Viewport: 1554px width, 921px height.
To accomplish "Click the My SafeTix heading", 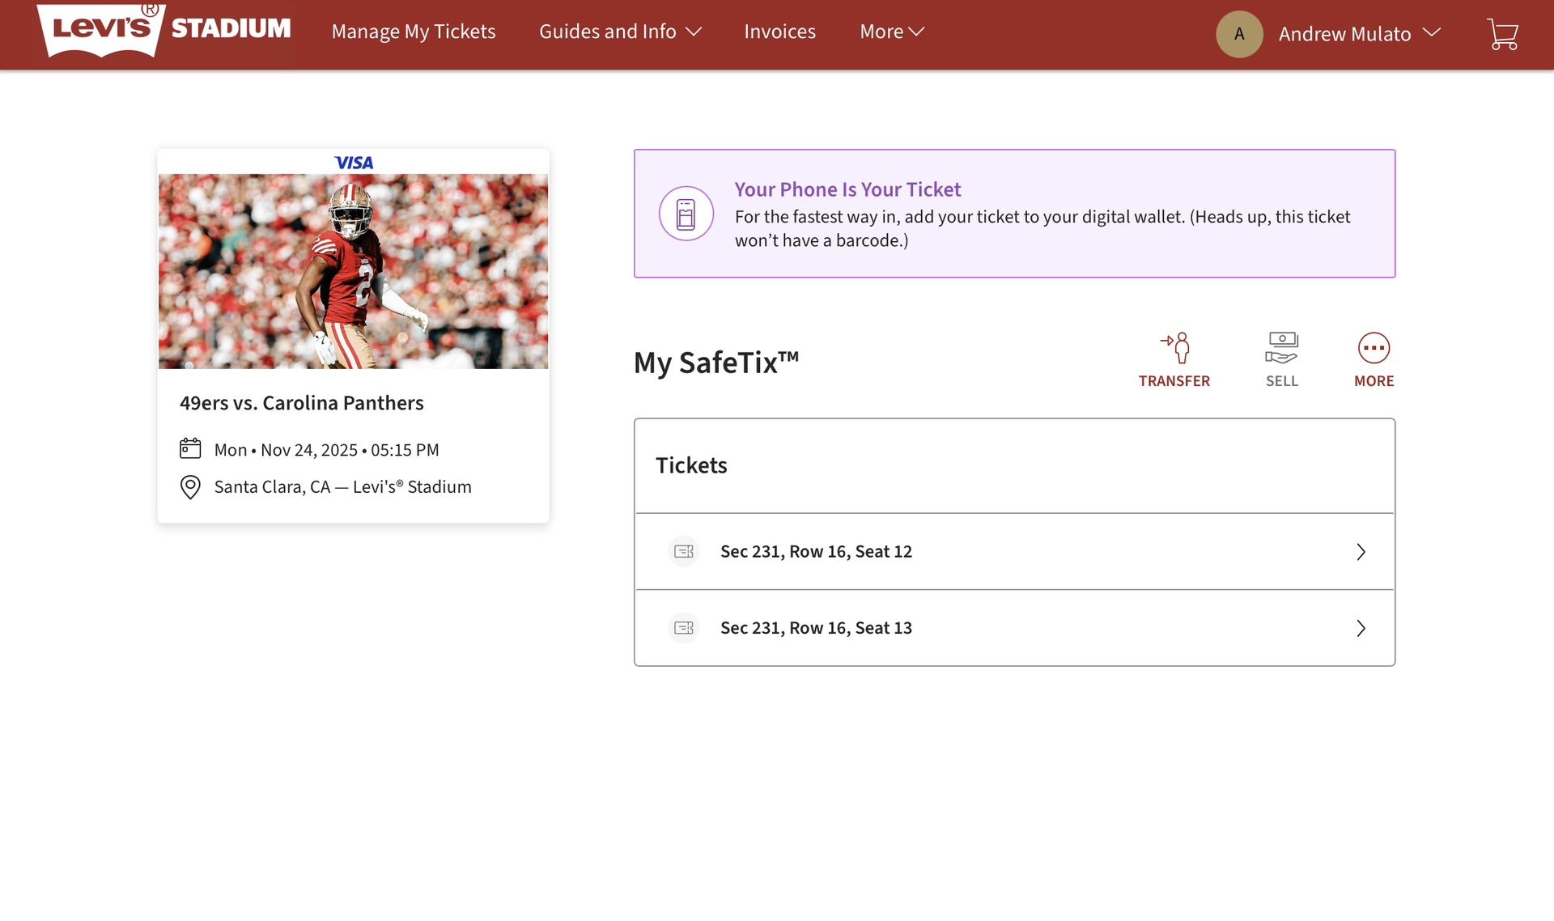I will (716, 363).
